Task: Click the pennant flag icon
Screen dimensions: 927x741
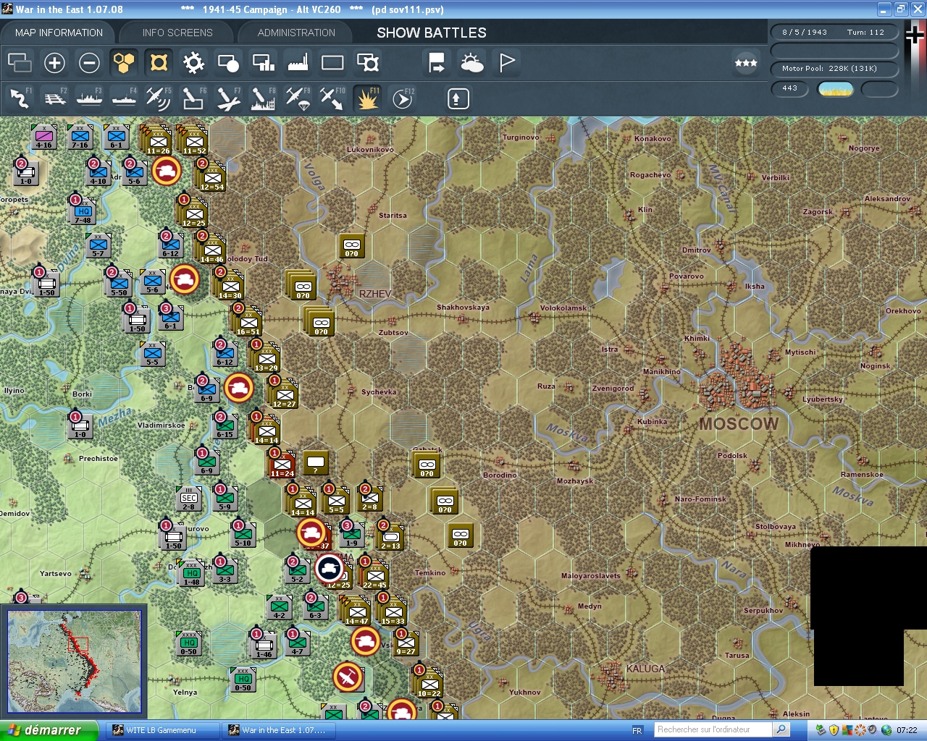Action: click(x=506, y=63)
